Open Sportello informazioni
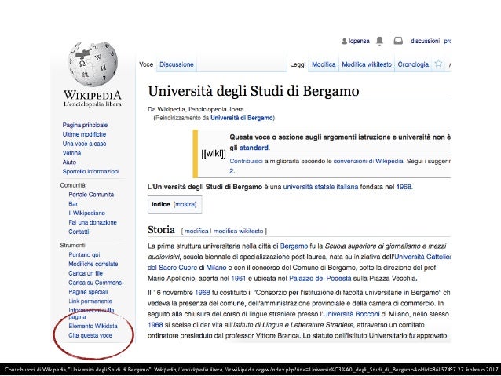Image resolution: width=501 pixels, height=376 pixels. tap(91, 171)
